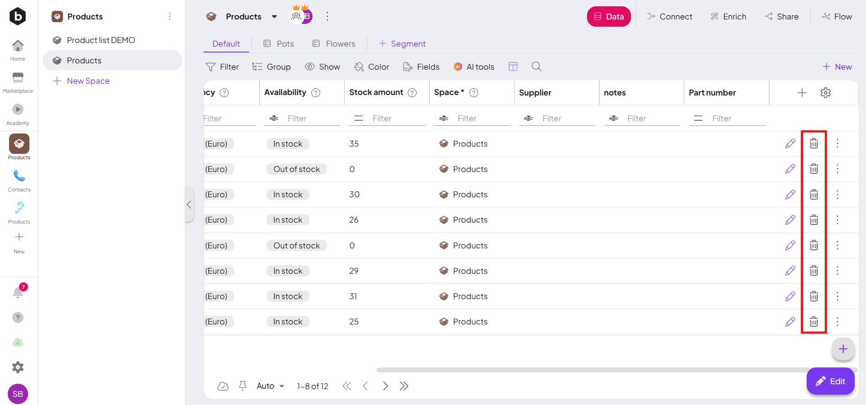Open table settings gear icon
Viewport: 866px width, 405px height.
(x=825, y=93)
